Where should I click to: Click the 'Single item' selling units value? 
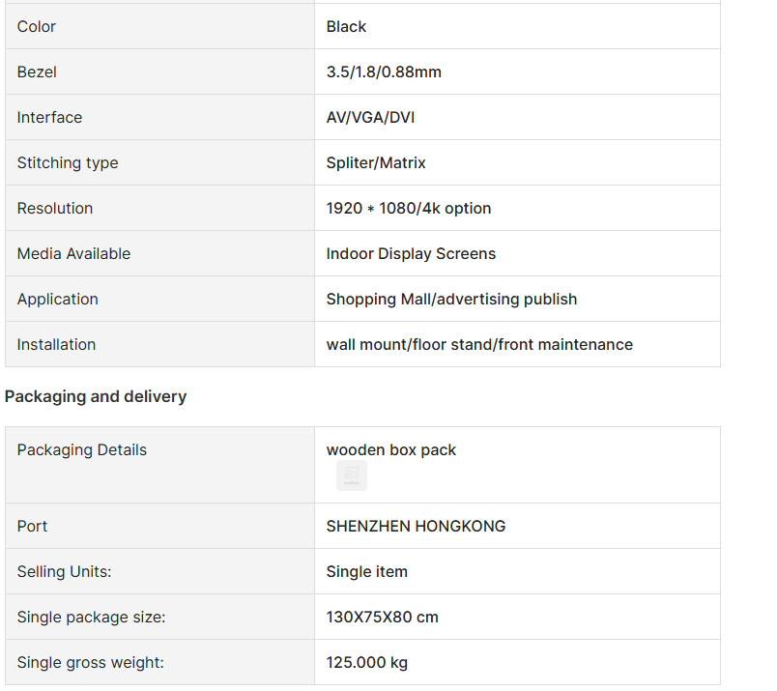[x=366, y=571]
